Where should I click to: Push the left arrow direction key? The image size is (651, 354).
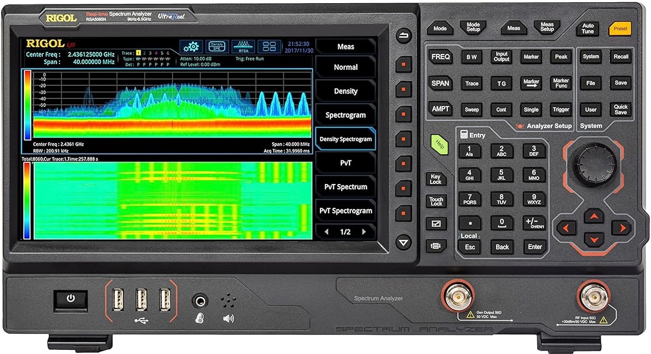pos(566,228)
